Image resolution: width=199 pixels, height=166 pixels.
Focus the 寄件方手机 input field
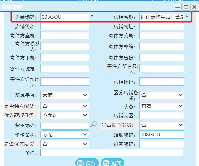pyautogui.click(x=65, y=57)
